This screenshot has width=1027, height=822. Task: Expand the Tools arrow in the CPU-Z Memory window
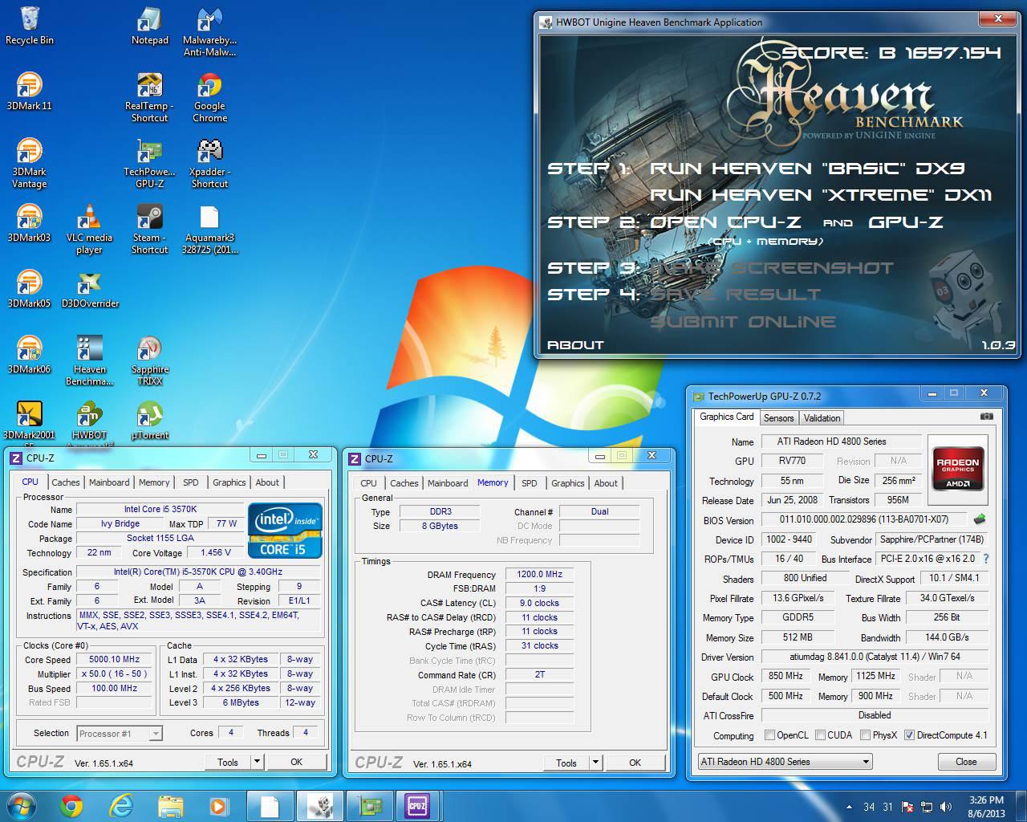(595, 763)
